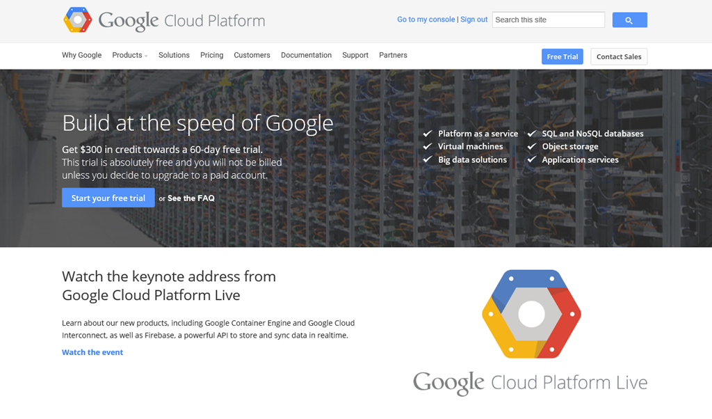The height and width of the screenshot is (419, 712).
Task: Click the Google Cloud Platform Live wordmark
Action: [531, 383]
